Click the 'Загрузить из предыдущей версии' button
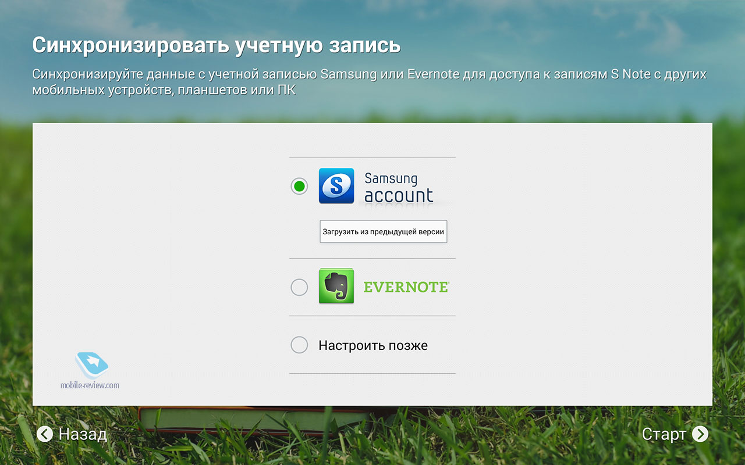This screenshot has width=745, height=465. [x=384, y=231]
